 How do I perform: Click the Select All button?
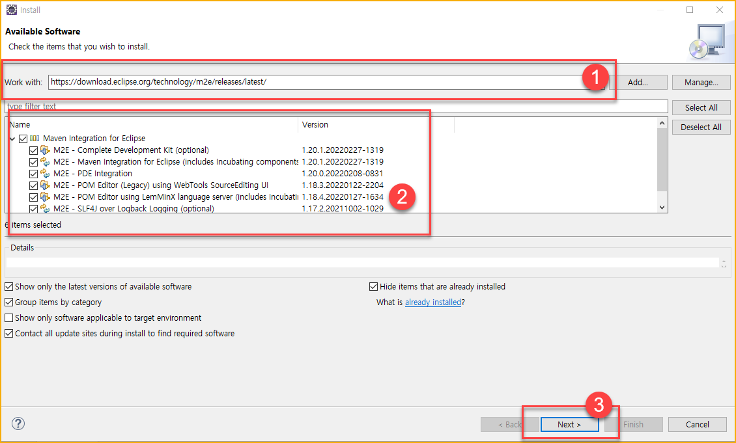tap(701, 108)
